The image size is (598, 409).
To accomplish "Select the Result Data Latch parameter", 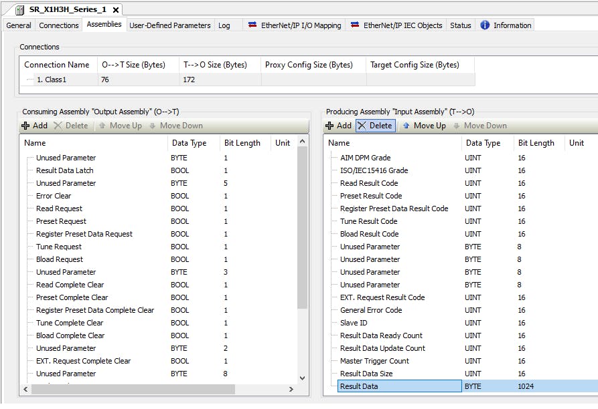I will (x=64, y=170).
